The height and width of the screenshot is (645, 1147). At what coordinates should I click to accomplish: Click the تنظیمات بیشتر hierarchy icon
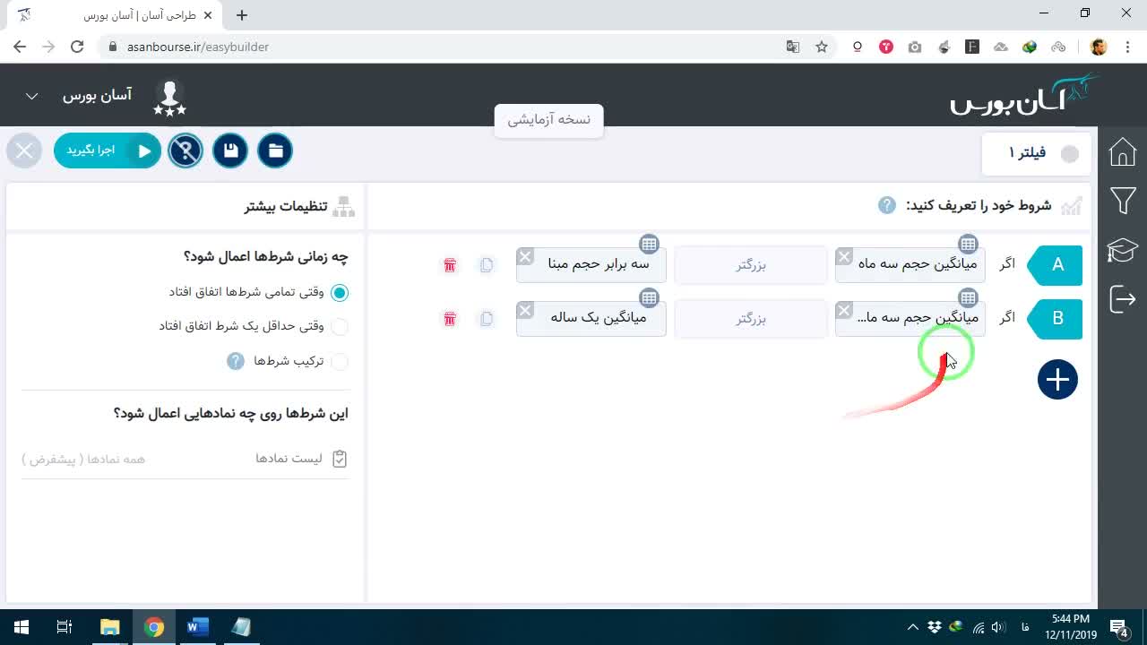(343, 207)
